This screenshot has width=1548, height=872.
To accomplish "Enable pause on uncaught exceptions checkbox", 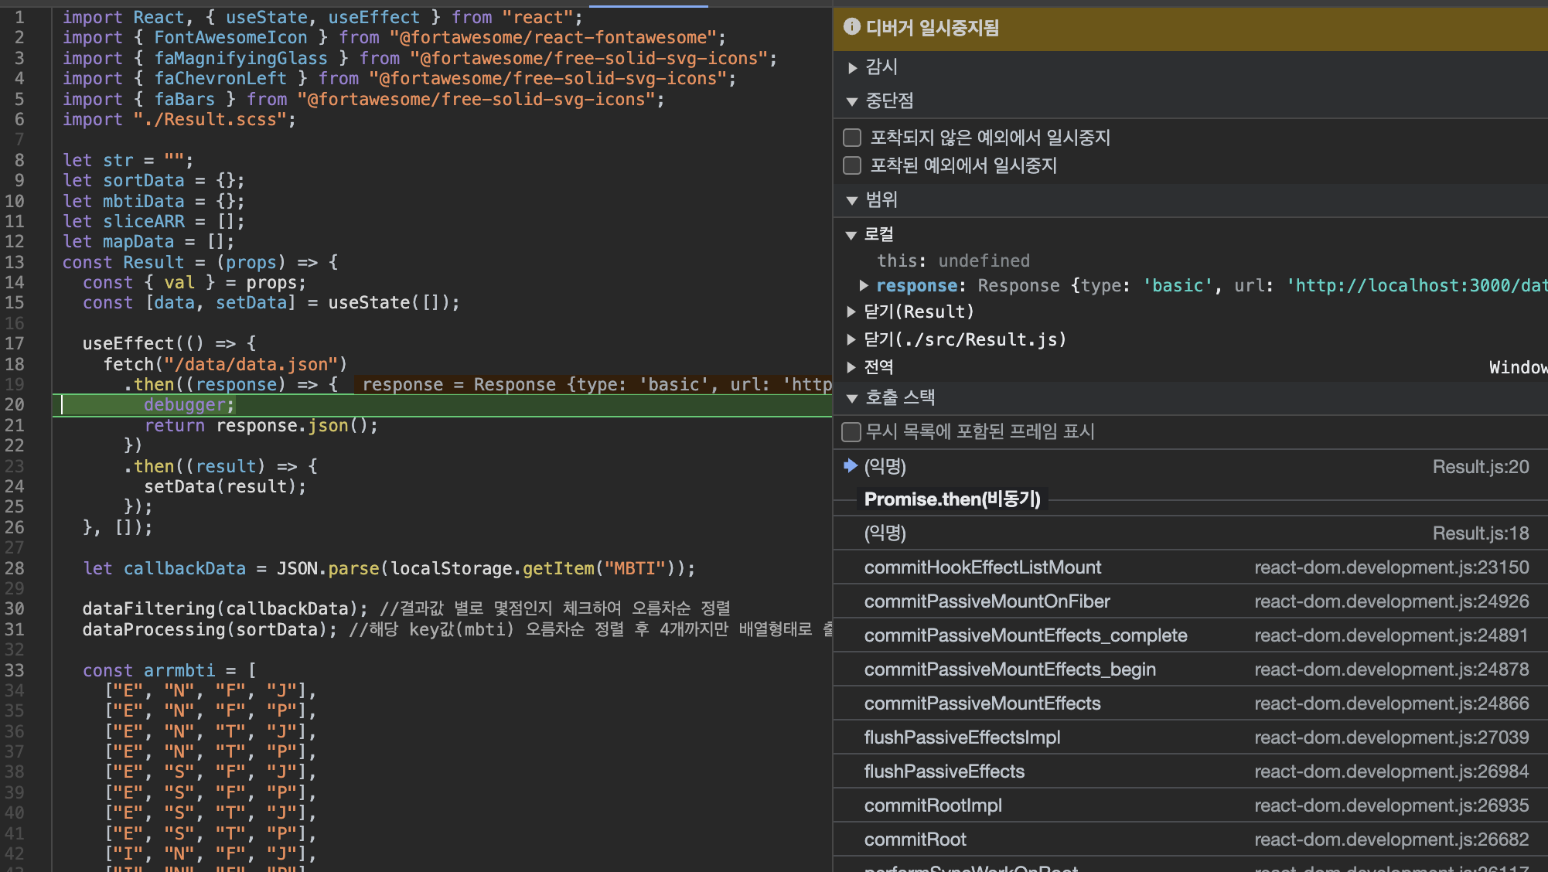I will [852, 138].
